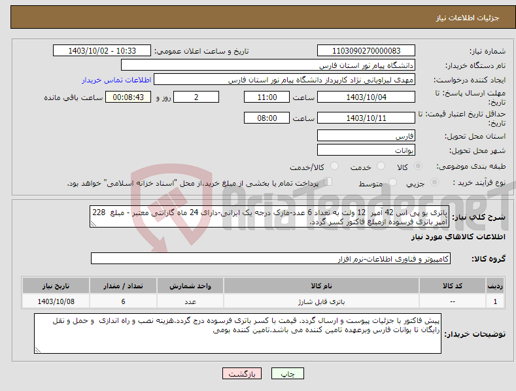
Task: Click the resize handle of buyer notes box
Action: tap(38, 350)
